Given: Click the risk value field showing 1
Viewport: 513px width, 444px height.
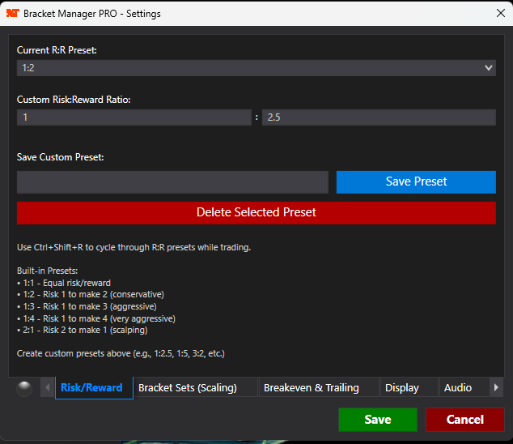Looking at the screenshot, I should (x=134, y=117).
